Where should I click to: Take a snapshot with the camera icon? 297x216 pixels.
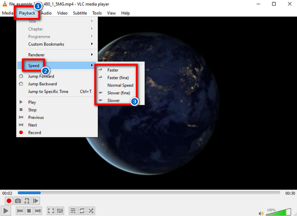pyautogui.click(x=18, y=201)
